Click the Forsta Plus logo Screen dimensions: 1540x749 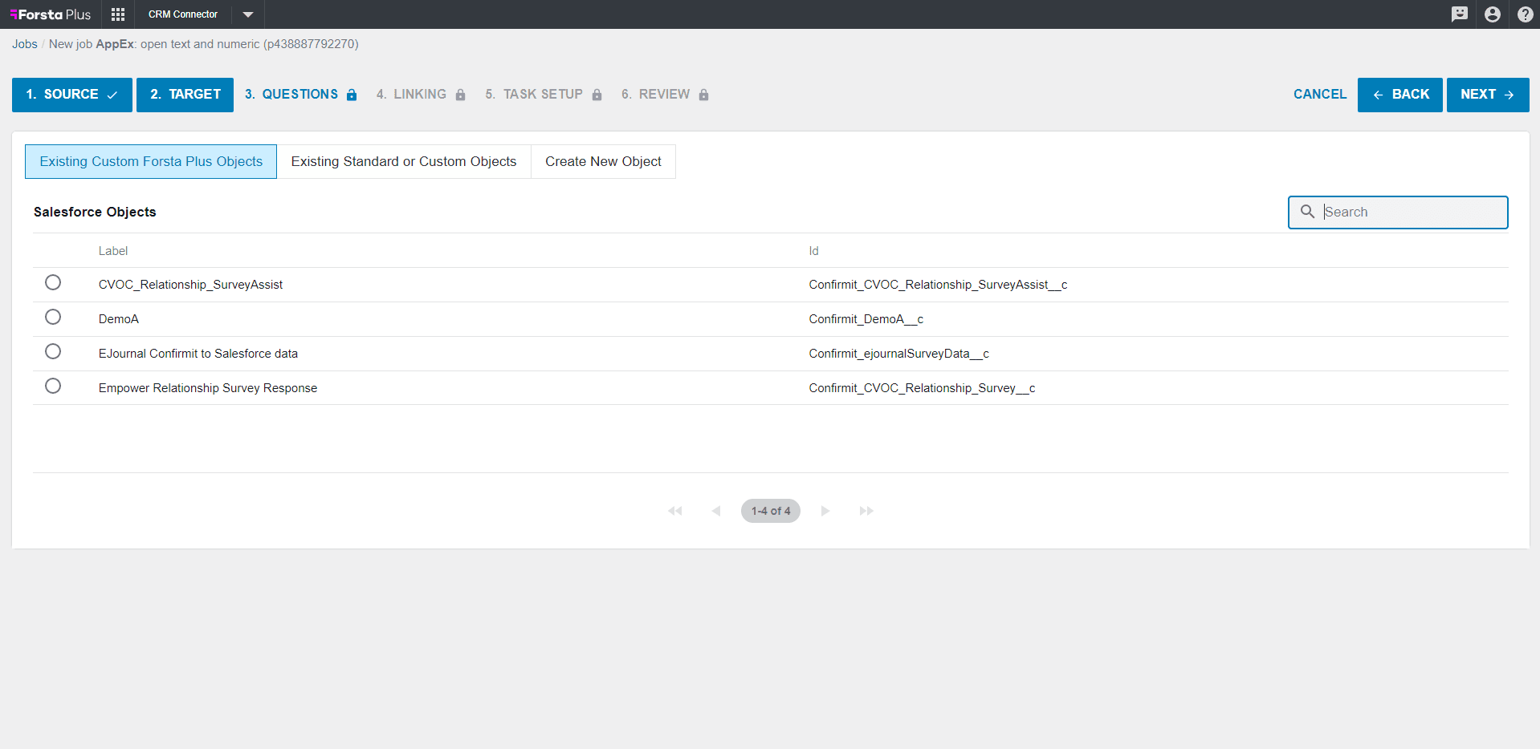click(51, 14)
